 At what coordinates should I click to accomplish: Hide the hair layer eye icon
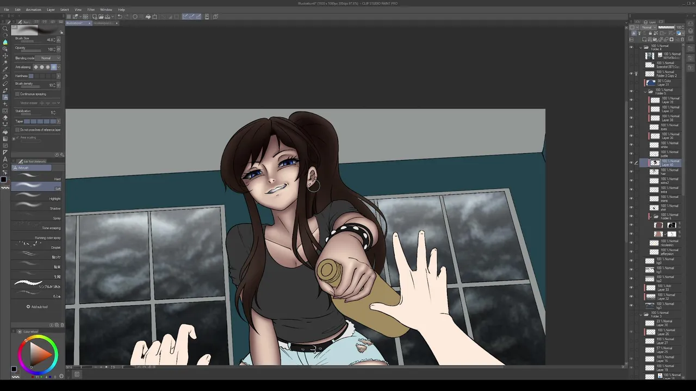[x=631, y=172]
